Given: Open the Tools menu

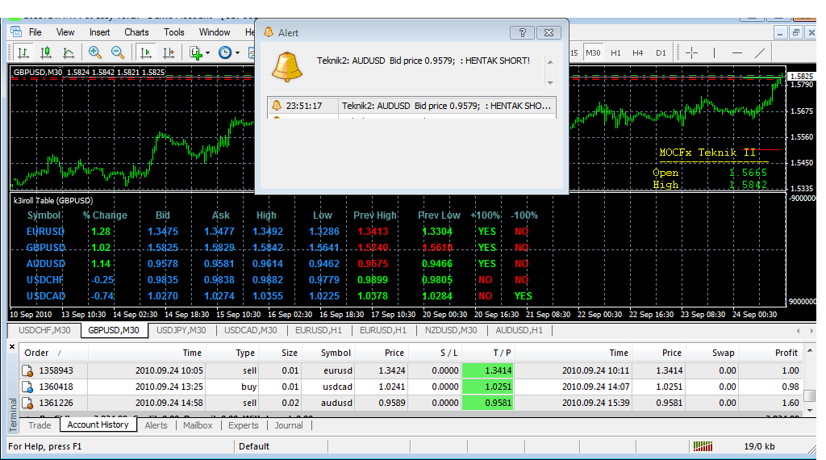Looking at the screenshot, I should coord(174,32).
